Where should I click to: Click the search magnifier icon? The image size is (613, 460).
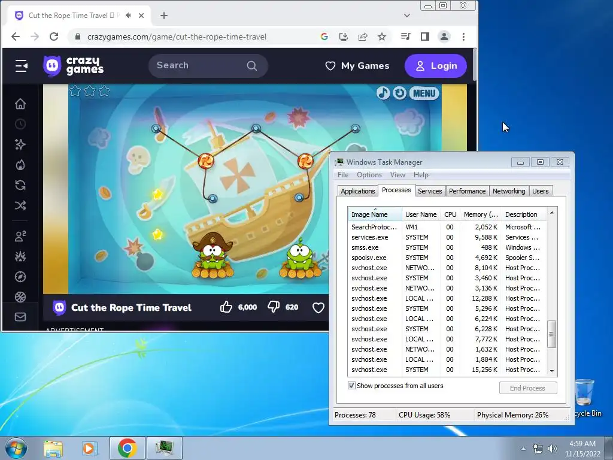coord(252,66)
